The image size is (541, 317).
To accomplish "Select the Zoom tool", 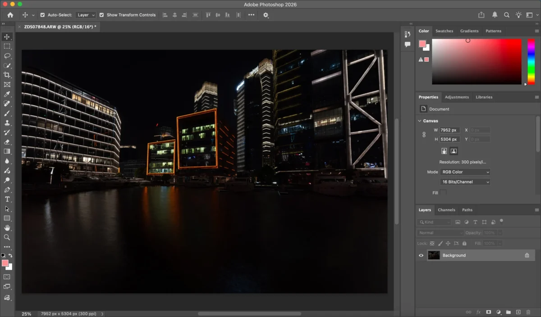I will (x=7, y=236).
